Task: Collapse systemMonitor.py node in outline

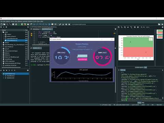Action: pyautogui.click(x=1, y=74)
